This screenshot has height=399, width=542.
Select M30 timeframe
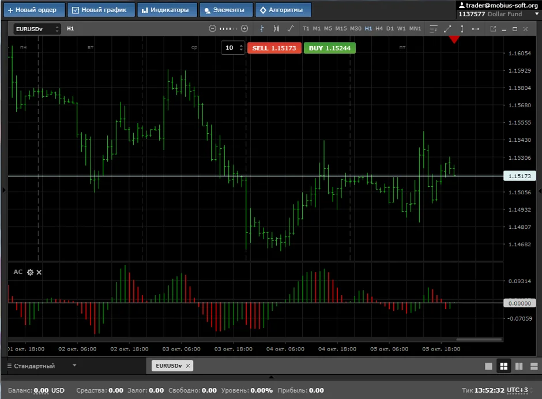(x=355, y=29)
